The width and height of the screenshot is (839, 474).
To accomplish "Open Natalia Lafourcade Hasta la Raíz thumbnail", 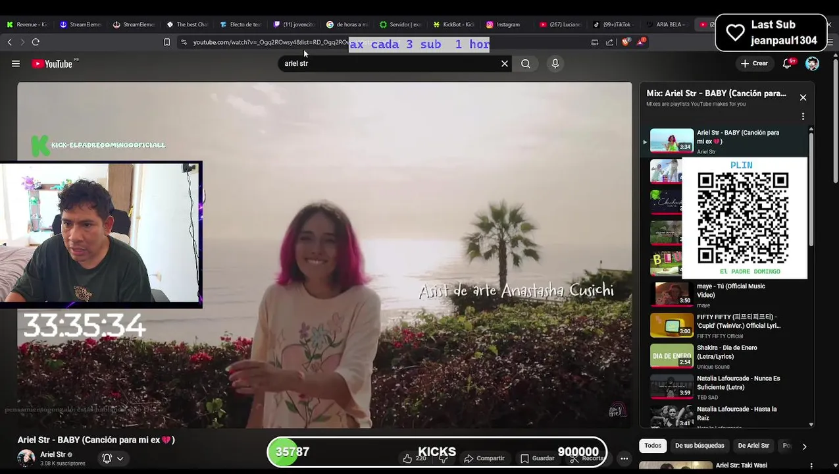I will [x=672, y=417].
